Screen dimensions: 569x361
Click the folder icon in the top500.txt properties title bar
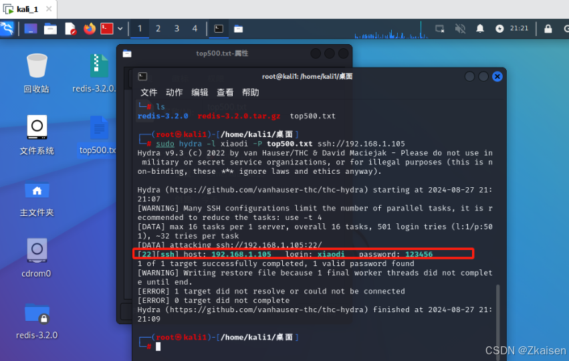click(127, 53)
